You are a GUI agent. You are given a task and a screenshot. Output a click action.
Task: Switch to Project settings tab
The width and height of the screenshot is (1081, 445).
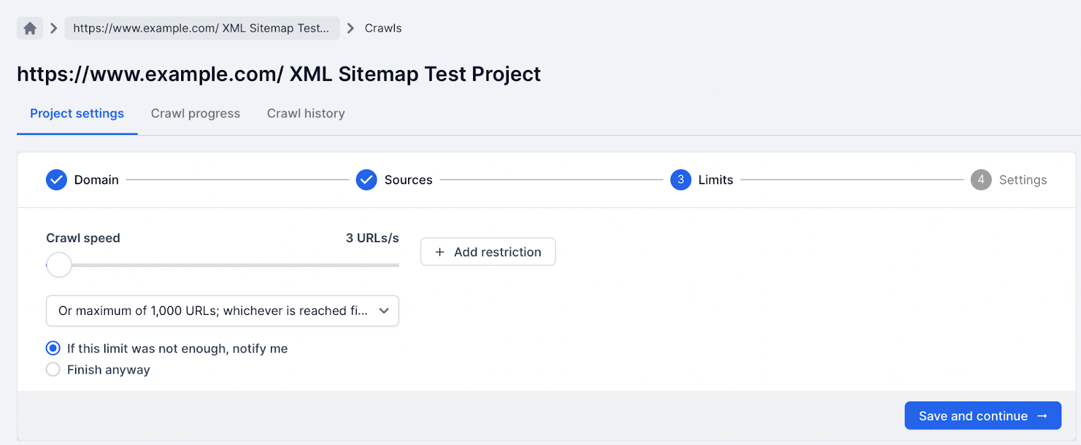[77, 113]
